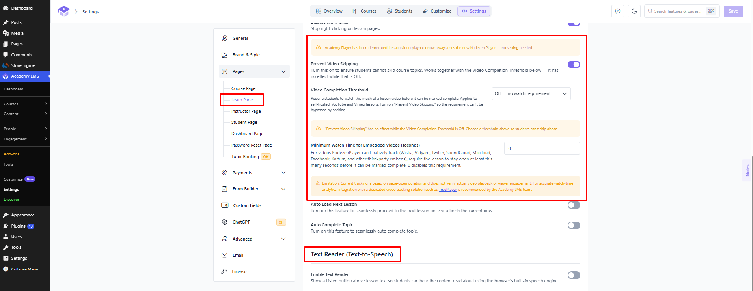This screenshot has width=753, height=291.
Task: Follow the TruePlayer link
Action: 448,190
